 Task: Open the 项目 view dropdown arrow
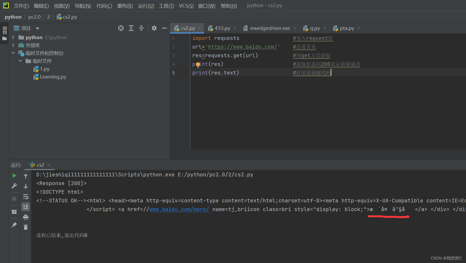coord(38,28)
